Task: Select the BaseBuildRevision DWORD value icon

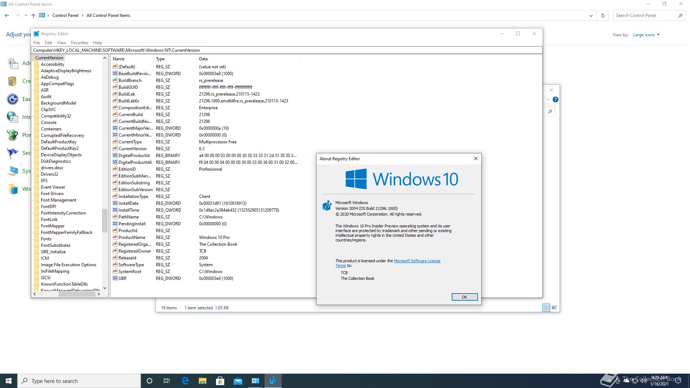Action: pos(115,73)
